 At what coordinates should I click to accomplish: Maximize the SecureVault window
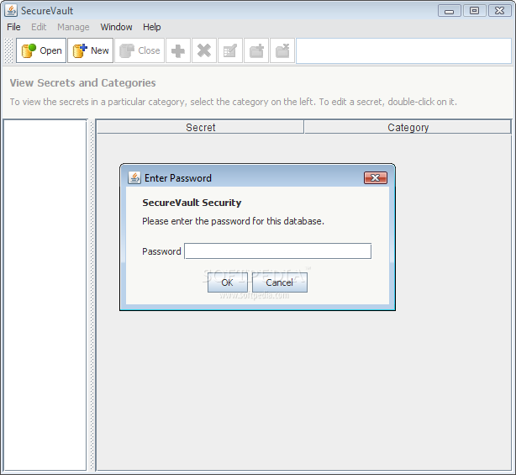[x=474, y=11]
